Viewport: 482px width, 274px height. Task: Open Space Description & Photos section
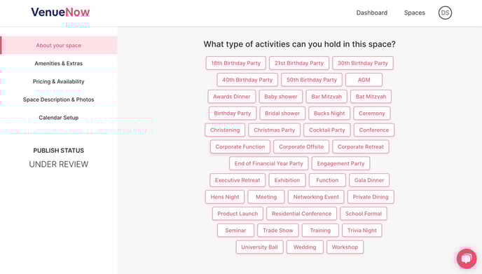pos(59,100)
